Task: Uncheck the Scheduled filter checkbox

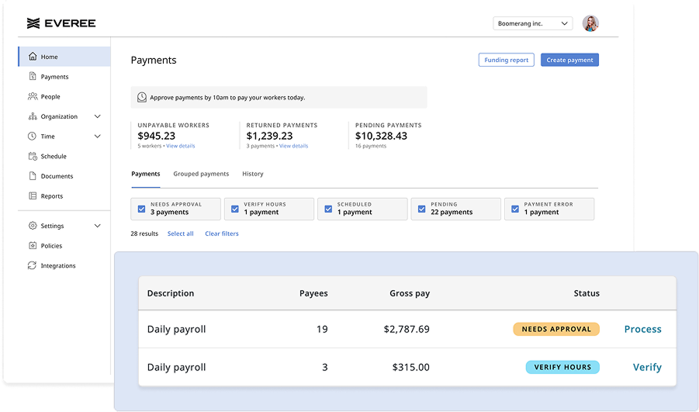Action: click(x=328, y=209)
